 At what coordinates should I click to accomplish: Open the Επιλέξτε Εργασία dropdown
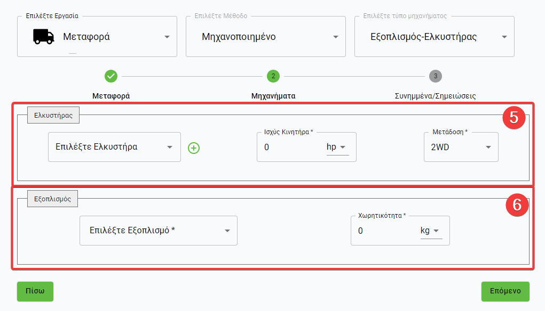point(97,37)
